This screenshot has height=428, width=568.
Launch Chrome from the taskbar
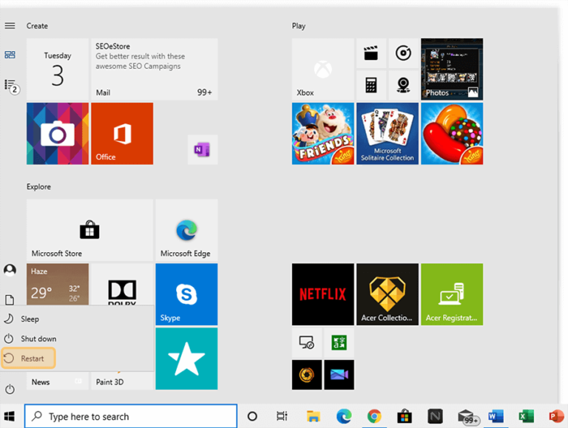(x=373, y=416)
